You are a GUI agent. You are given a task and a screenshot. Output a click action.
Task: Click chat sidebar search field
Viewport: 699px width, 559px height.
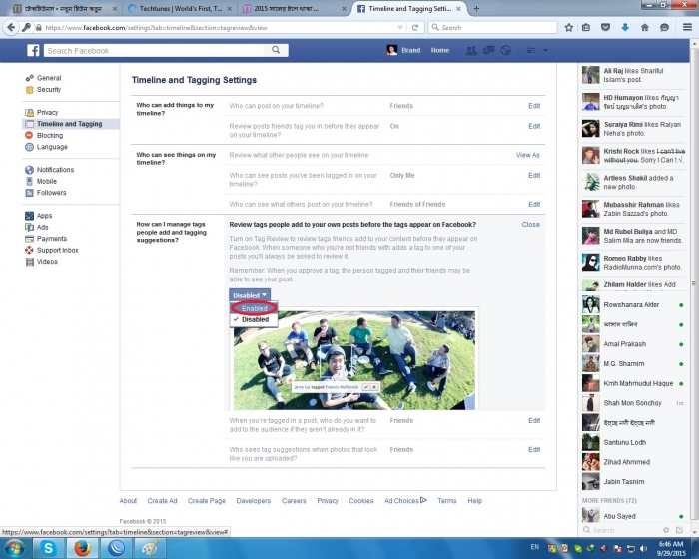(622, 530)
